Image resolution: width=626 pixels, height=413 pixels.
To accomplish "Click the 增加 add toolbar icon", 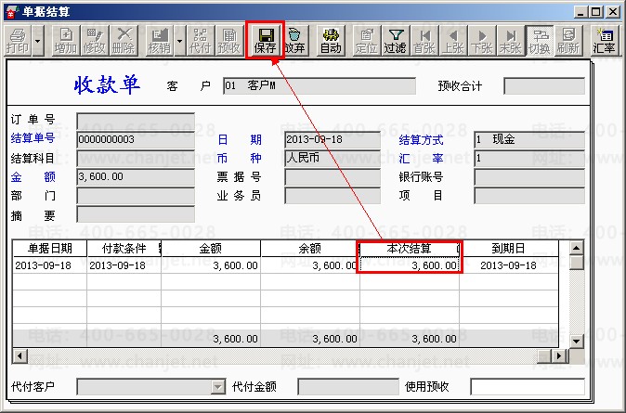I will pyautogui.click(x=65, y=41).
